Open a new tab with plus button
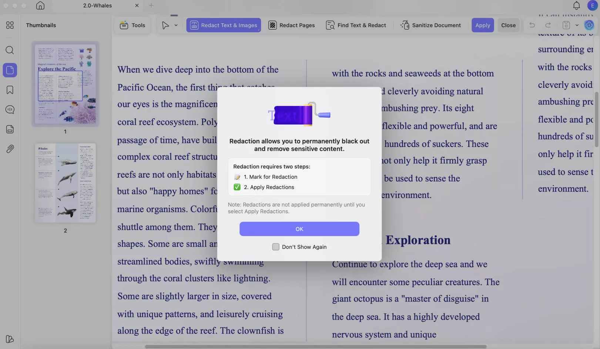 (151, 6)
